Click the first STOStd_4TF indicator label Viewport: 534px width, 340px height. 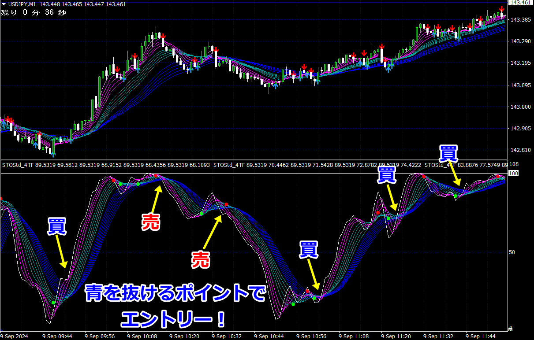(x=18, y=165)
